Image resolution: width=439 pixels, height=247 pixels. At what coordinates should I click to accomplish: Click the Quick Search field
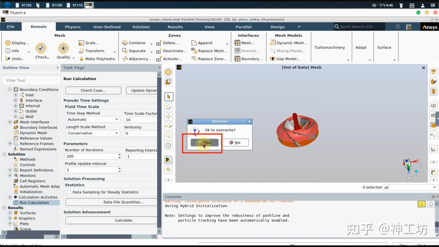359,27
